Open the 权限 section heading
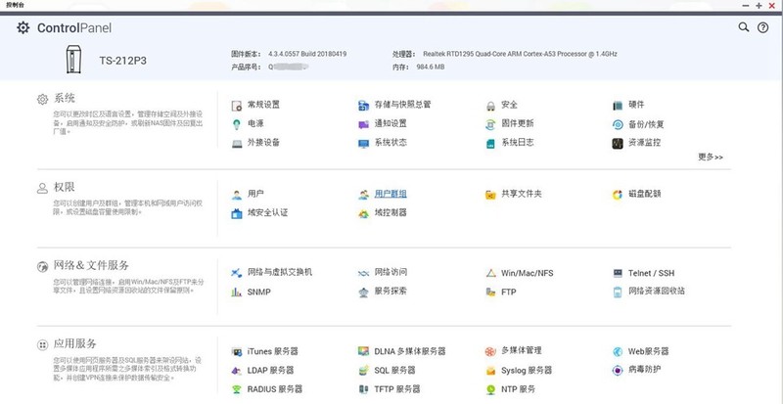Viewport: 783px width, 404px height. (65, 187)
